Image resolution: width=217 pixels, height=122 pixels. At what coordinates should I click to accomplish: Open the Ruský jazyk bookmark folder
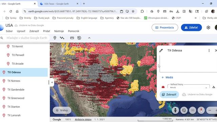pyautogui.click(x=42, y=18)
